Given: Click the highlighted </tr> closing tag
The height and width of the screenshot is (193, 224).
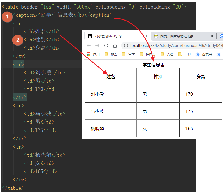Looking at the screenshot, I should [x=20, y=97].
